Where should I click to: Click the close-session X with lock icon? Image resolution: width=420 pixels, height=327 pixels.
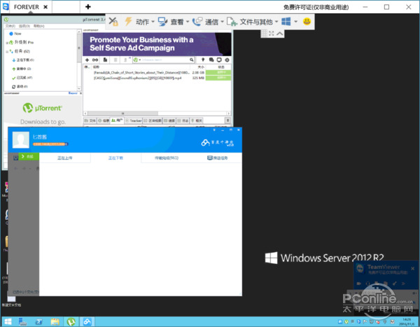[x=113, y=22]
